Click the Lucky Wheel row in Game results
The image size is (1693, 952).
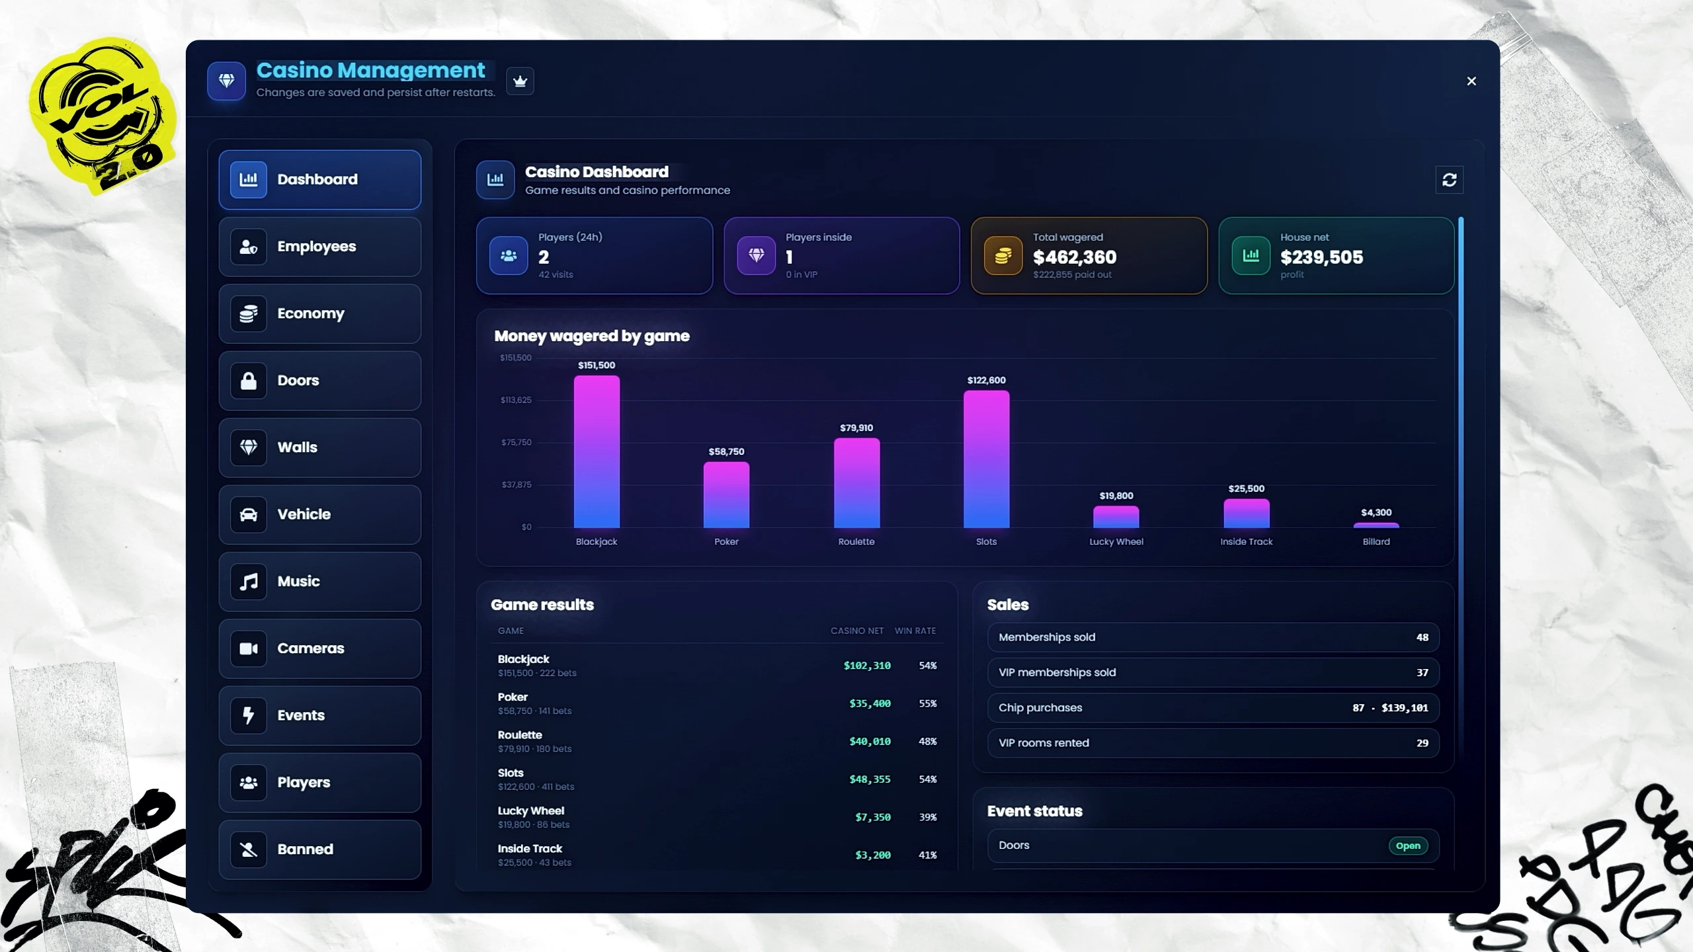coord(717,817)
